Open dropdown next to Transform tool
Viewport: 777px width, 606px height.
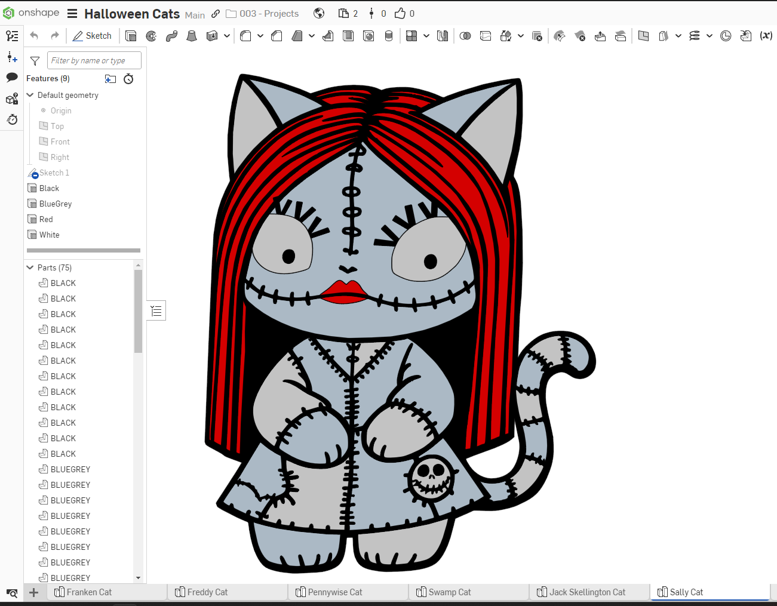(521, 36)
